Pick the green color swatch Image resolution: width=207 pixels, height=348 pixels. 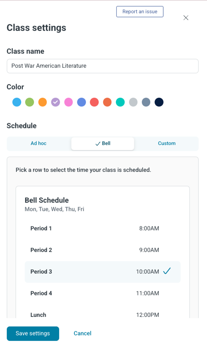tap(29, 102)
